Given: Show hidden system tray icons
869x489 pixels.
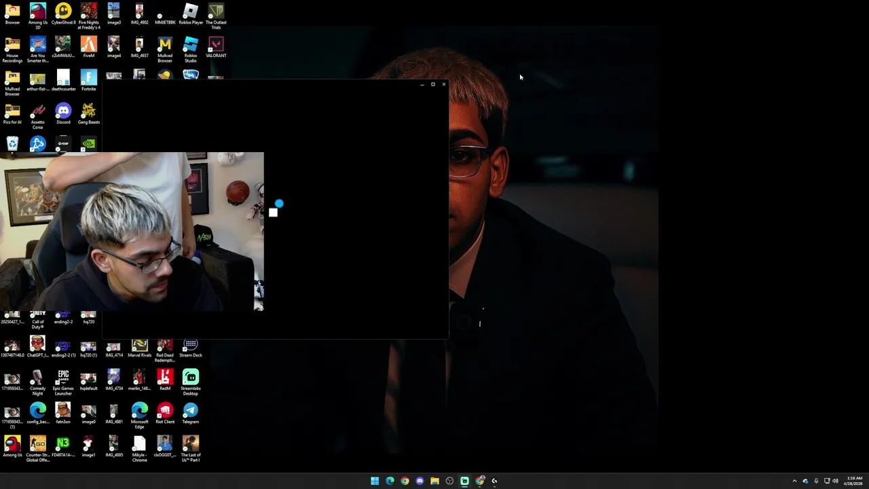Looking at the screenshot, I should (794, 481).
